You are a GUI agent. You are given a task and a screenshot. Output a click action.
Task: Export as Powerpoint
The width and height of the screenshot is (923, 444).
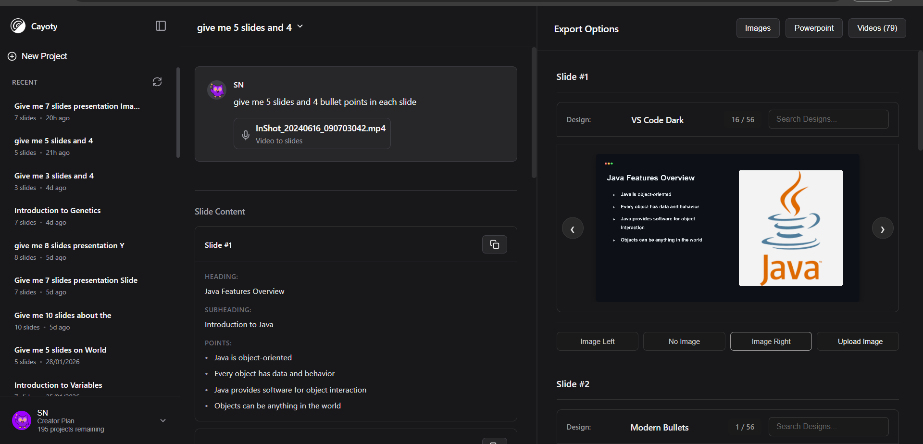814,28
